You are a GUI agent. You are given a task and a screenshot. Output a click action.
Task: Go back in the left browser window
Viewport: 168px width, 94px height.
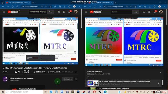[3, 7]
